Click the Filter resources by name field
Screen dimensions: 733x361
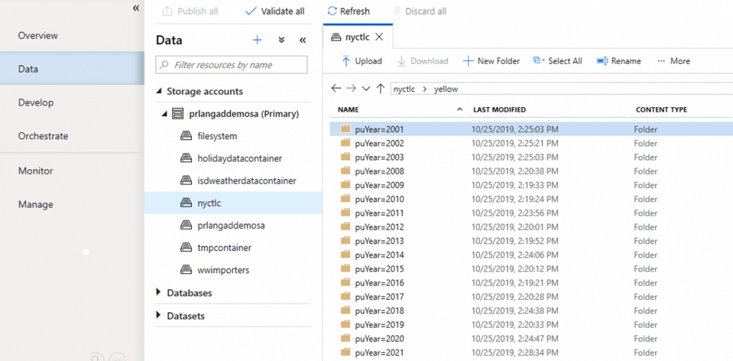point(231,65)
